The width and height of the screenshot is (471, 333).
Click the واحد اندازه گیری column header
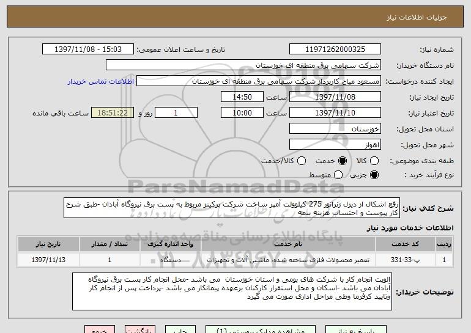point(170,244)
